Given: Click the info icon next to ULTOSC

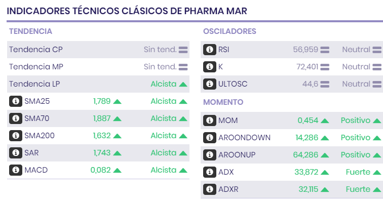Looking at the screenshot, I should tap(210, 84).
